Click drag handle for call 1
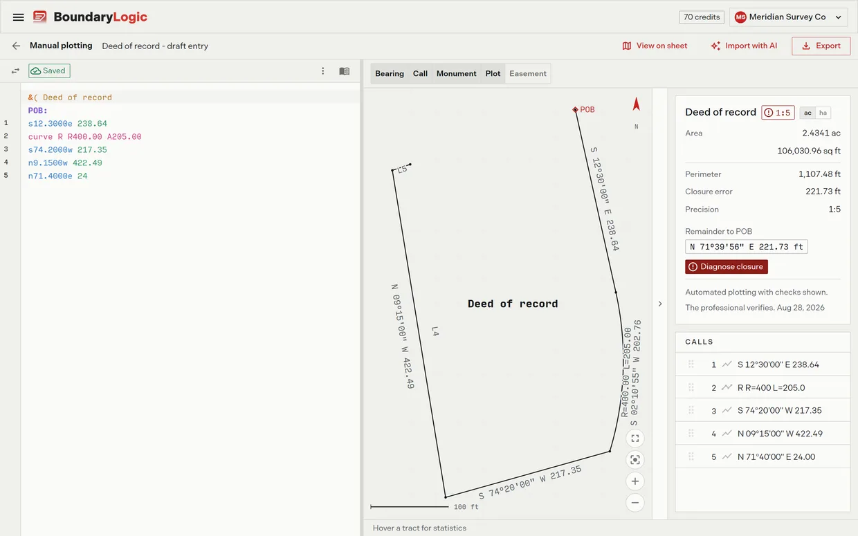This screenshot has width=858, height=536. [x=691, y=364]
